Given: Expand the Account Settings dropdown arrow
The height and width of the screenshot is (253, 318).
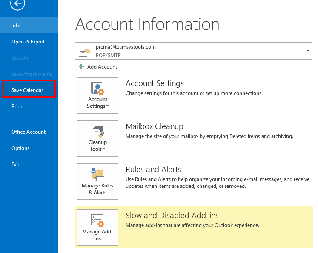Looking at the screenshot, I should point(107,106).
